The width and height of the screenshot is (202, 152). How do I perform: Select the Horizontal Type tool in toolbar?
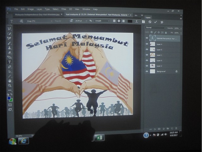click(9, 62)
